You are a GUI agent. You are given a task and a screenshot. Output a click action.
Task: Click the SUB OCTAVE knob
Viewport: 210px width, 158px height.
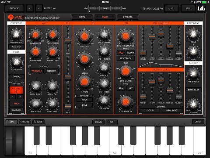(35, 52)
